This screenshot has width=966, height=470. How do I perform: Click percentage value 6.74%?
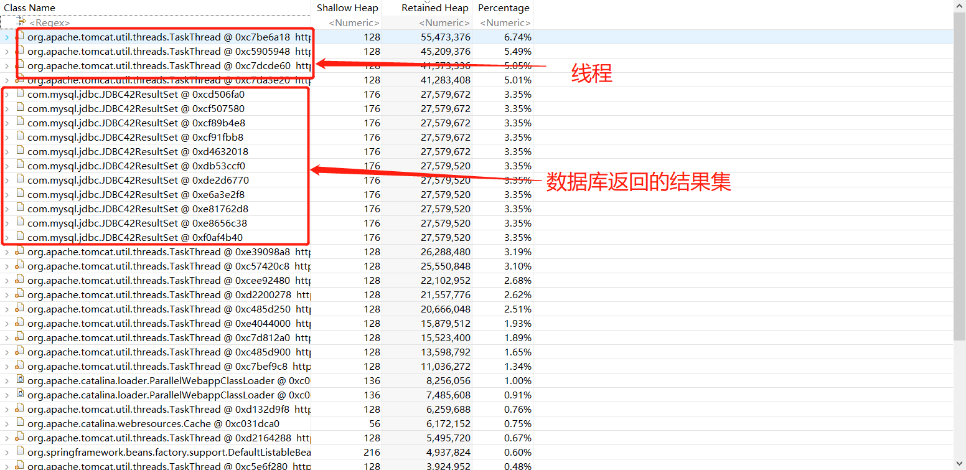pos(518,37)
